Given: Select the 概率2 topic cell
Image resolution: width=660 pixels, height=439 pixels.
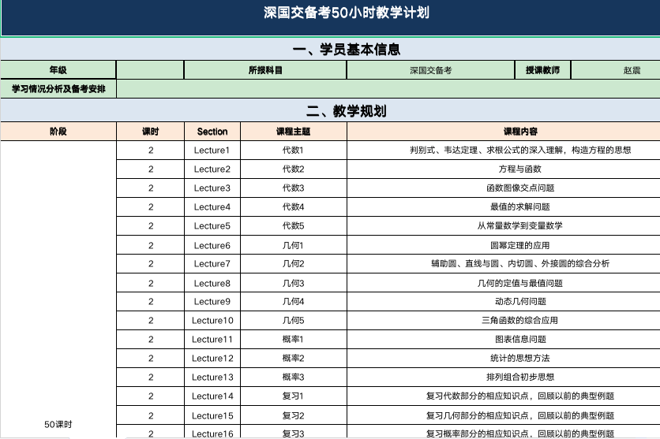Looking at the screenshot, I should [294, 358].
